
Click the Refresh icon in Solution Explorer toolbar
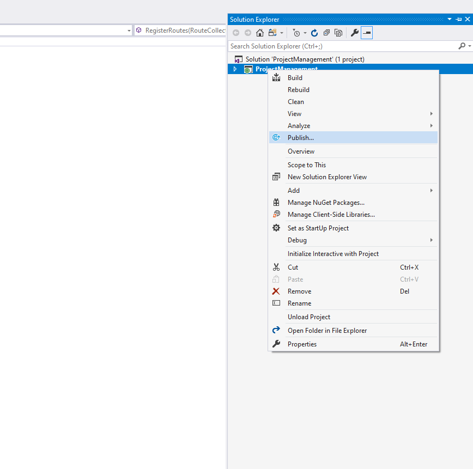314,33
